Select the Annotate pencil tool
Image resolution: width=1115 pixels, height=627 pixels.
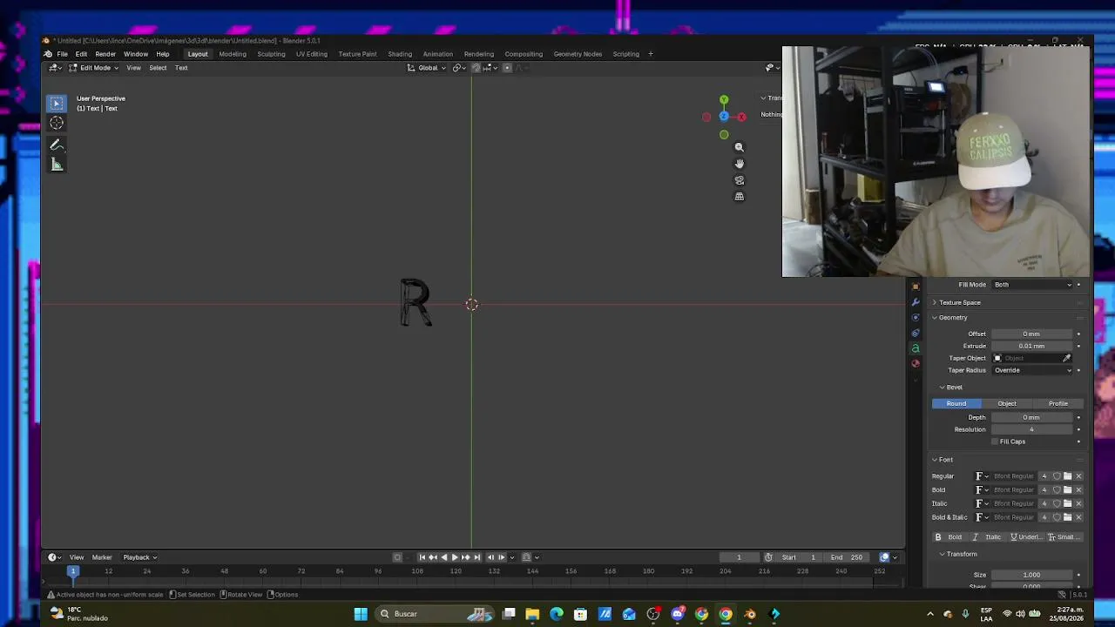(57, 145)
